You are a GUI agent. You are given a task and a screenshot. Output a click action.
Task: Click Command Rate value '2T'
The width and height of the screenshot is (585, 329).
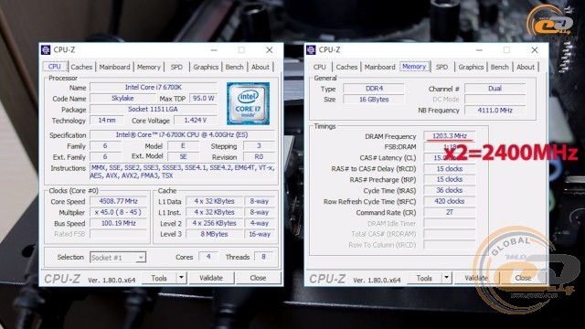point(449,212)
